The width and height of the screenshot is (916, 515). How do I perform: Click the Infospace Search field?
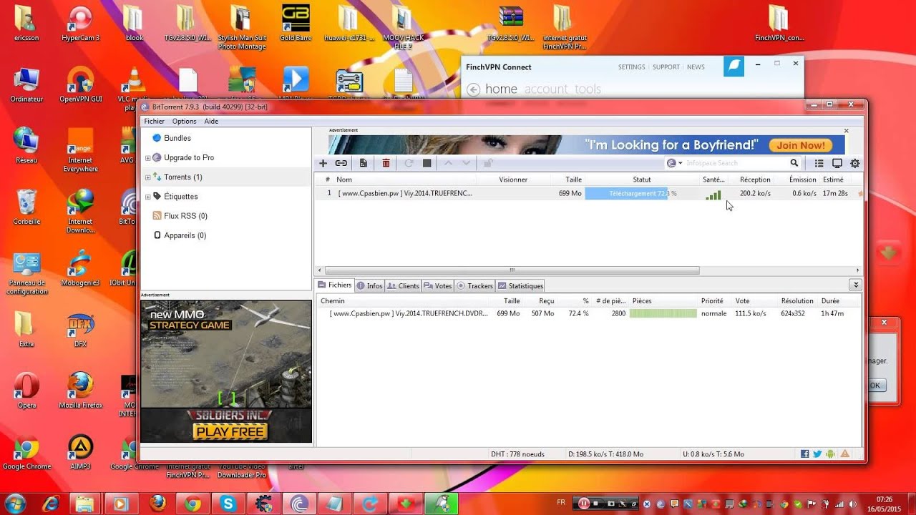tap(736, 163)
